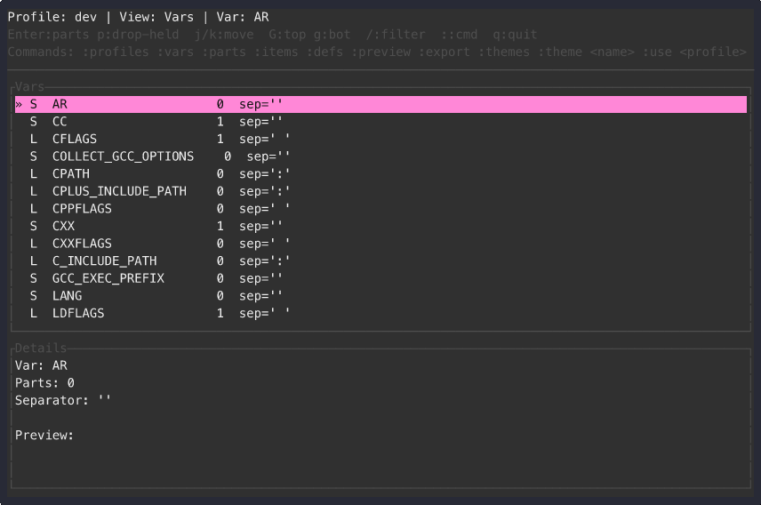
Task: Select the LDFLAGS variable row
Action: (380, 314)
